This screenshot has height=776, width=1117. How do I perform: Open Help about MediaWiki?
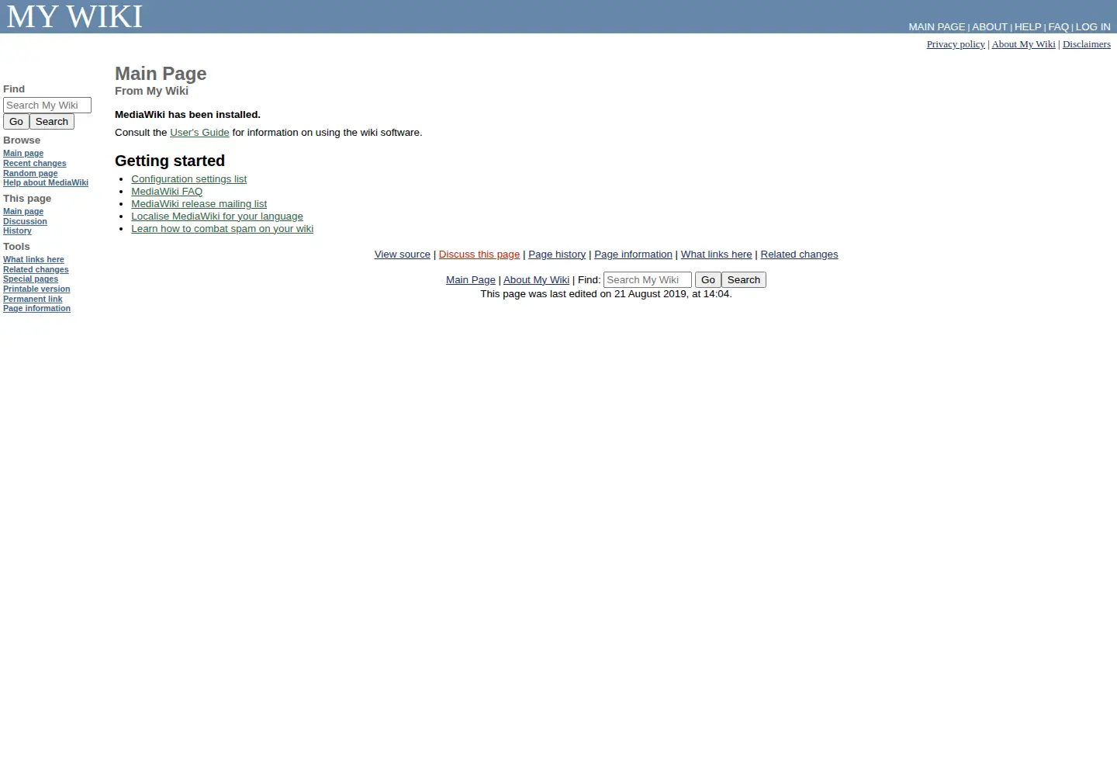[x=46, y=183]
